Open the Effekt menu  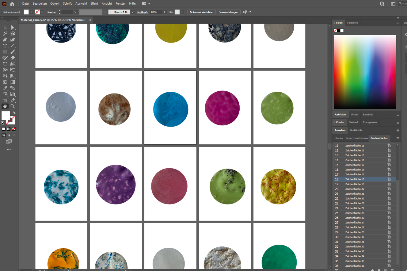[x=94, y=4]
